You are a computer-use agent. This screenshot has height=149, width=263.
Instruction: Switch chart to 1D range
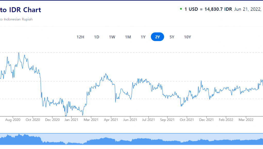(97, 37)
